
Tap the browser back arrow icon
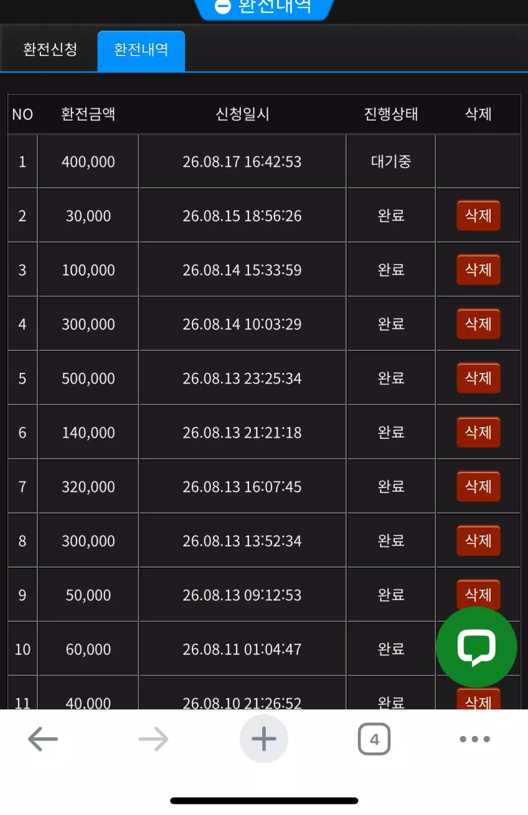pos(43,739)
